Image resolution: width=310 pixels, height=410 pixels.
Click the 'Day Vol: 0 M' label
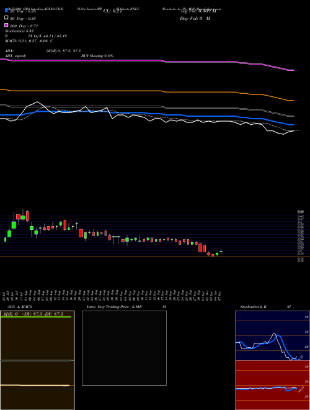[195, 19]
